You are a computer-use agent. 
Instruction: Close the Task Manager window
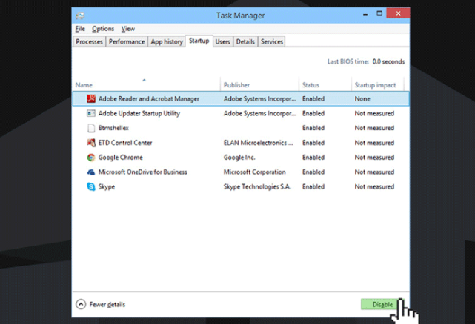coord(398,13)
